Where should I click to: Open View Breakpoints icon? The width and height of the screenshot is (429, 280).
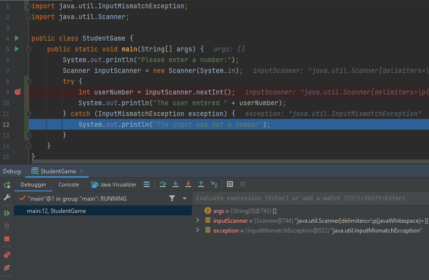[x=7, y=255]
